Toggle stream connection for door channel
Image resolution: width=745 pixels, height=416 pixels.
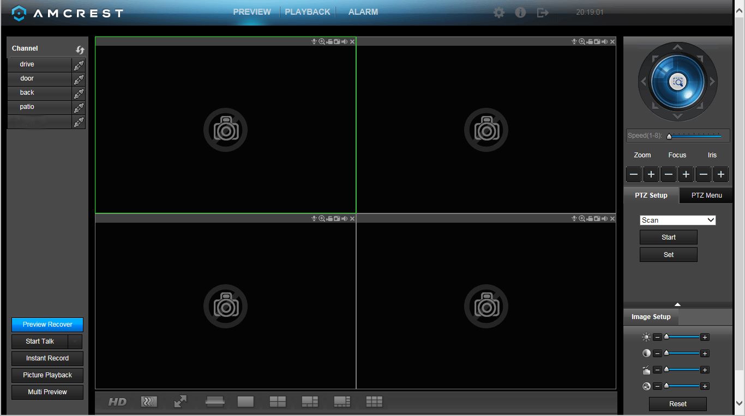[x=79, y=79]
